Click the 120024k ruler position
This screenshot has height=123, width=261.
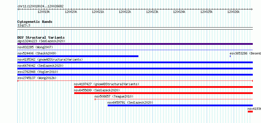[x=179, y=12]
